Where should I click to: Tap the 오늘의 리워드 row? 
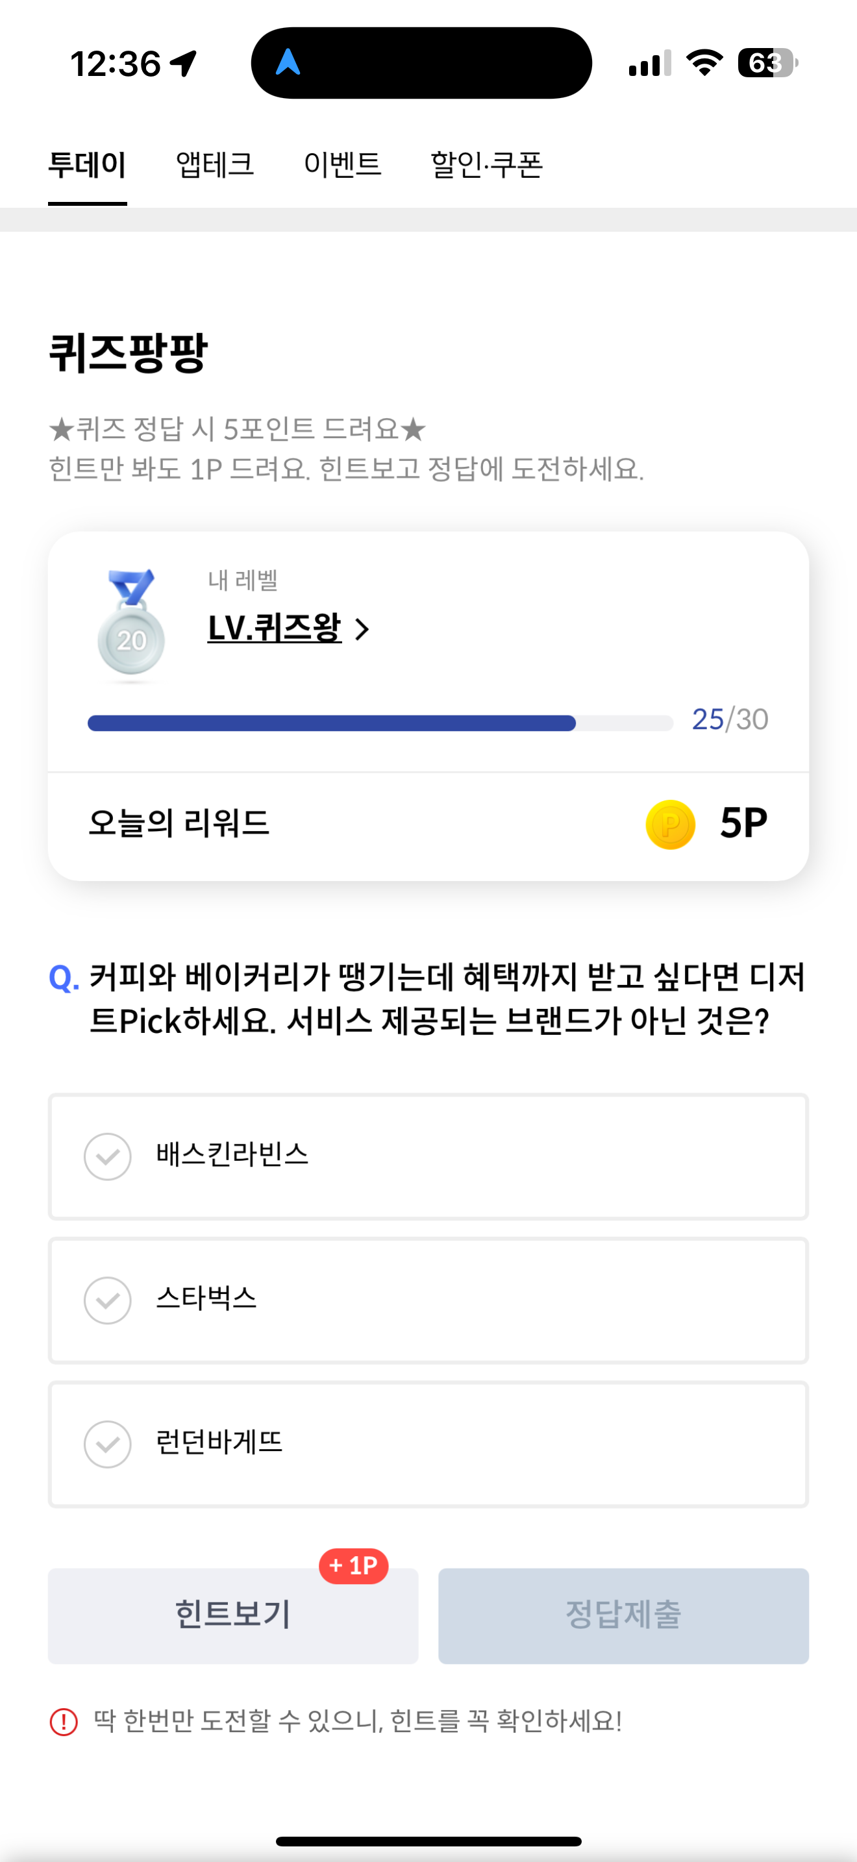click(x=428, y=825)
